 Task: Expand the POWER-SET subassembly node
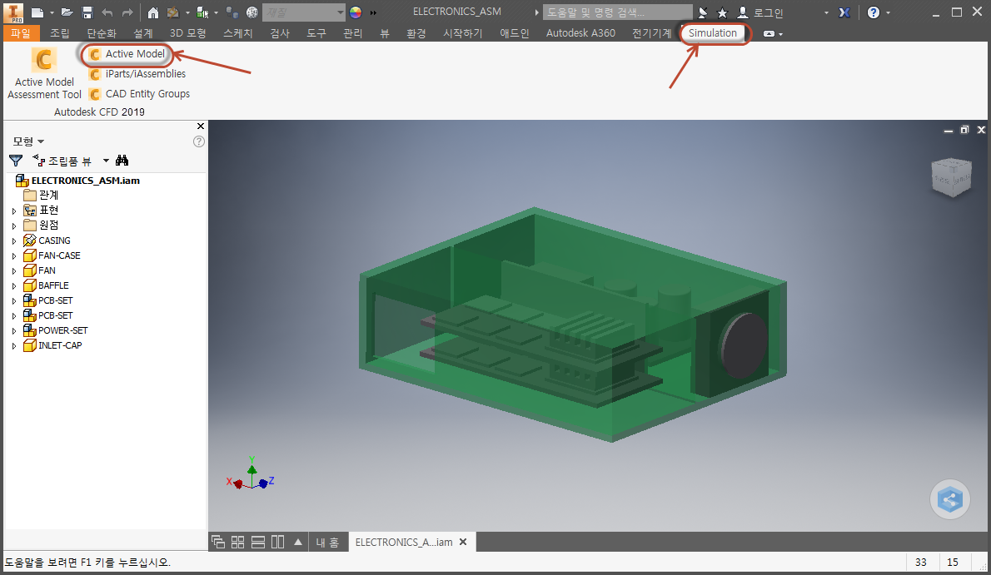pos(14,330)
